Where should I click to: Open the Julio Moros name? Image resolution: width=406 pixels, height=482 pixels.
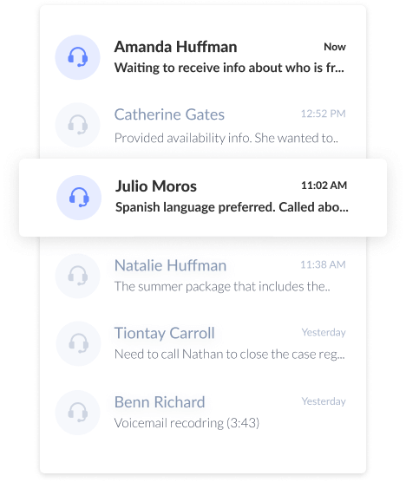pos(156,186)
